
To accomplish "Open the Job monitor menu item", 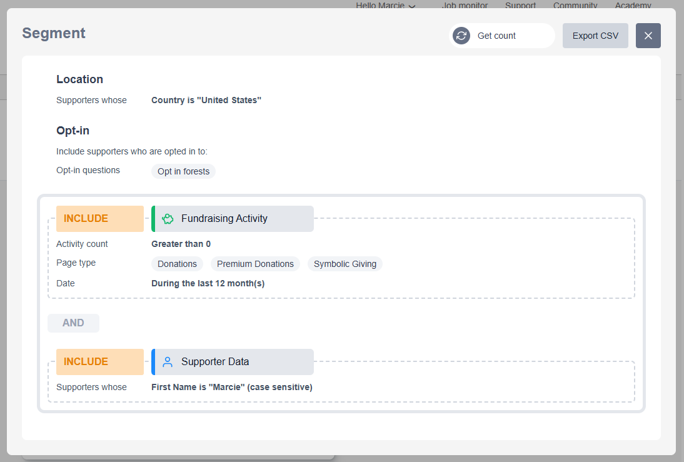I will tap(465, 6).
